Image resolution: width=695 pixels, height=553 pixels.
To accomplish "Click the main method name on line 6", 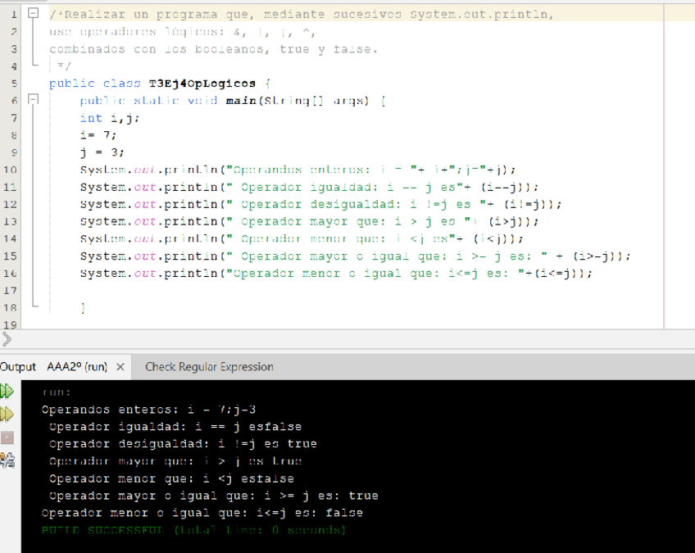I will (x=243, y=101).
